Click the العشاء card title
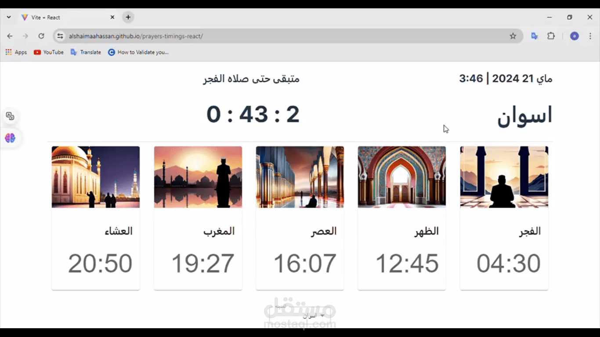 pyautogui.click(x=118, y=231)
